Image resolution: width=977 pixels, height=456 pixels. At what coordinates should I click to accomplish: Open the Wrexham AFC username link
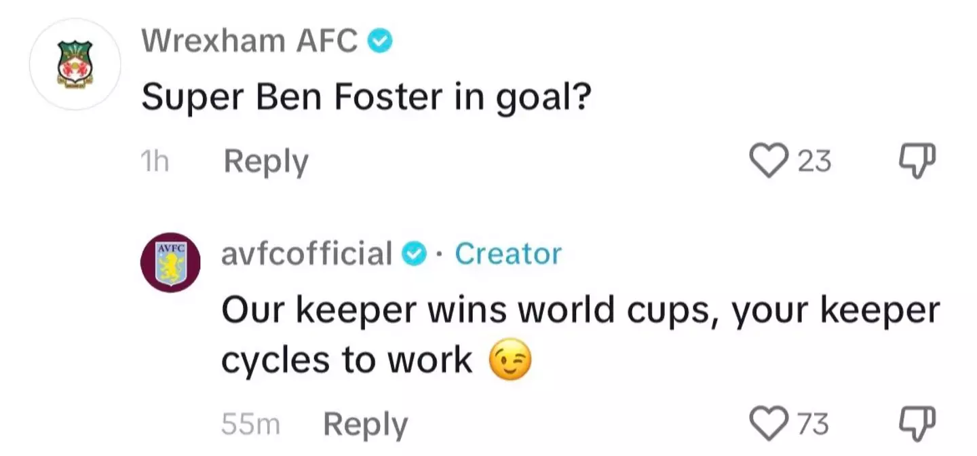(248, 42)
